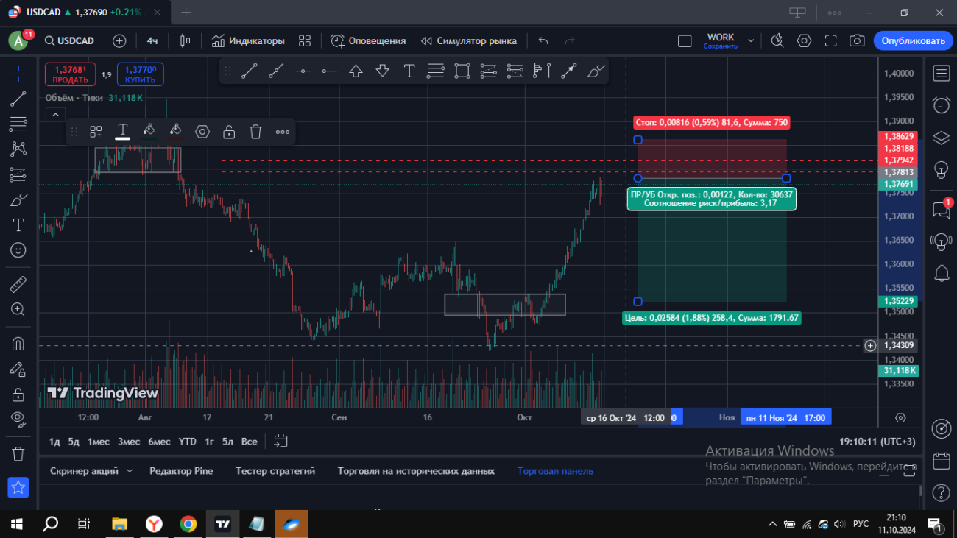Open drawing template menu in floating toolbar

coord(96,132)
